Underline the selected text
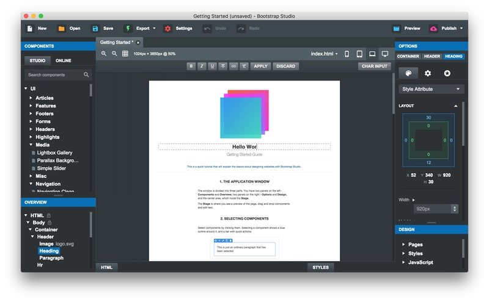The image size is (489, 302). point(212,66)
